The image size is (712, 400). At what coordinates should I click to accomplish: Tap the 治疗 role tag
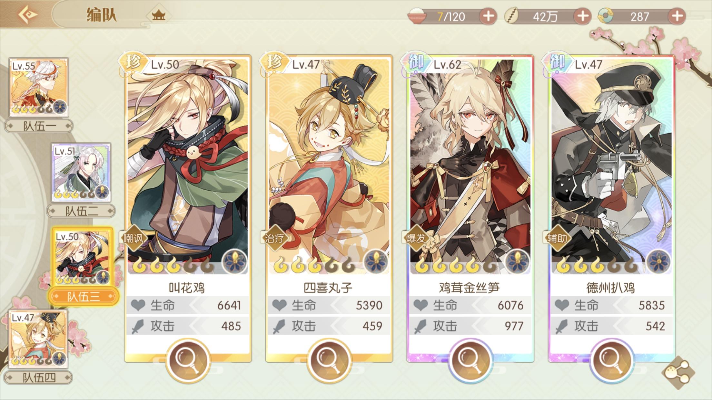pyautogui.click(x=274, y=238)
